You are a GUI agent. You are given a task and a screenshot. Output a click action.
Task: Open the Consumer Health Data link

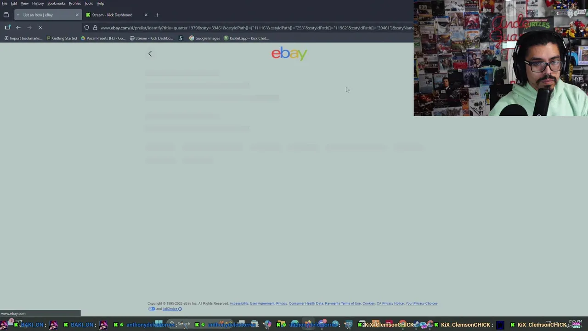[x=306, y=303]
